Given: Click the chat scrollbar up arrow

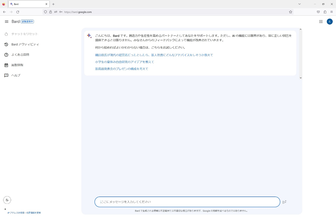Looking at the screenshot, I should coord(301,30).
